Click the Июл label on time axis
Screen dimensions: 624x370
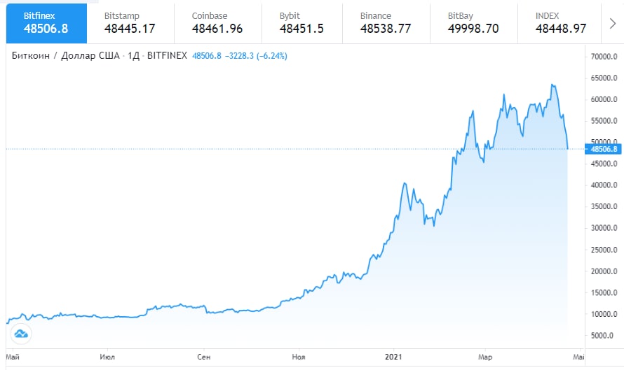(107, 357)
